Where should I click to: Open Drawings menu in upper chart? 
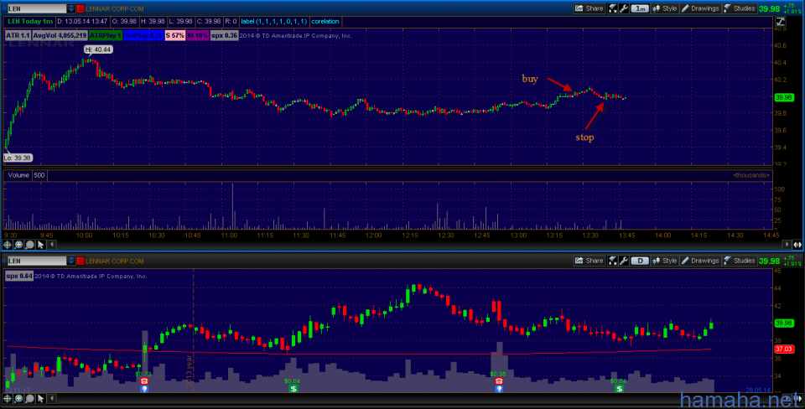[x=700, y=8]
